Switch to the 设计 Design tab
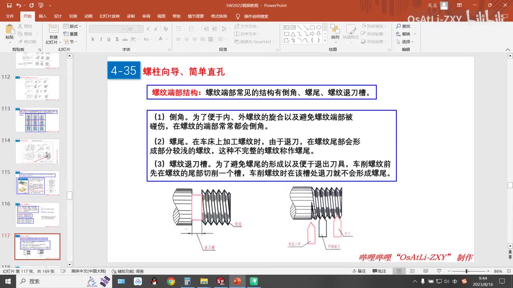 pyautogui.click(x=58, y=16)
